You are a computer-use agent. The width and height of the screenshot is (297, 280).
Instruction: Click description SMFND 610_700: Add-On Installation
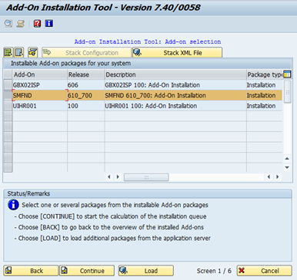175,95
